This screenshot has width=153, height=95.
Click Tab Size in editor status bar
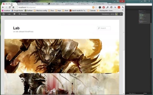tap(132, 93)
